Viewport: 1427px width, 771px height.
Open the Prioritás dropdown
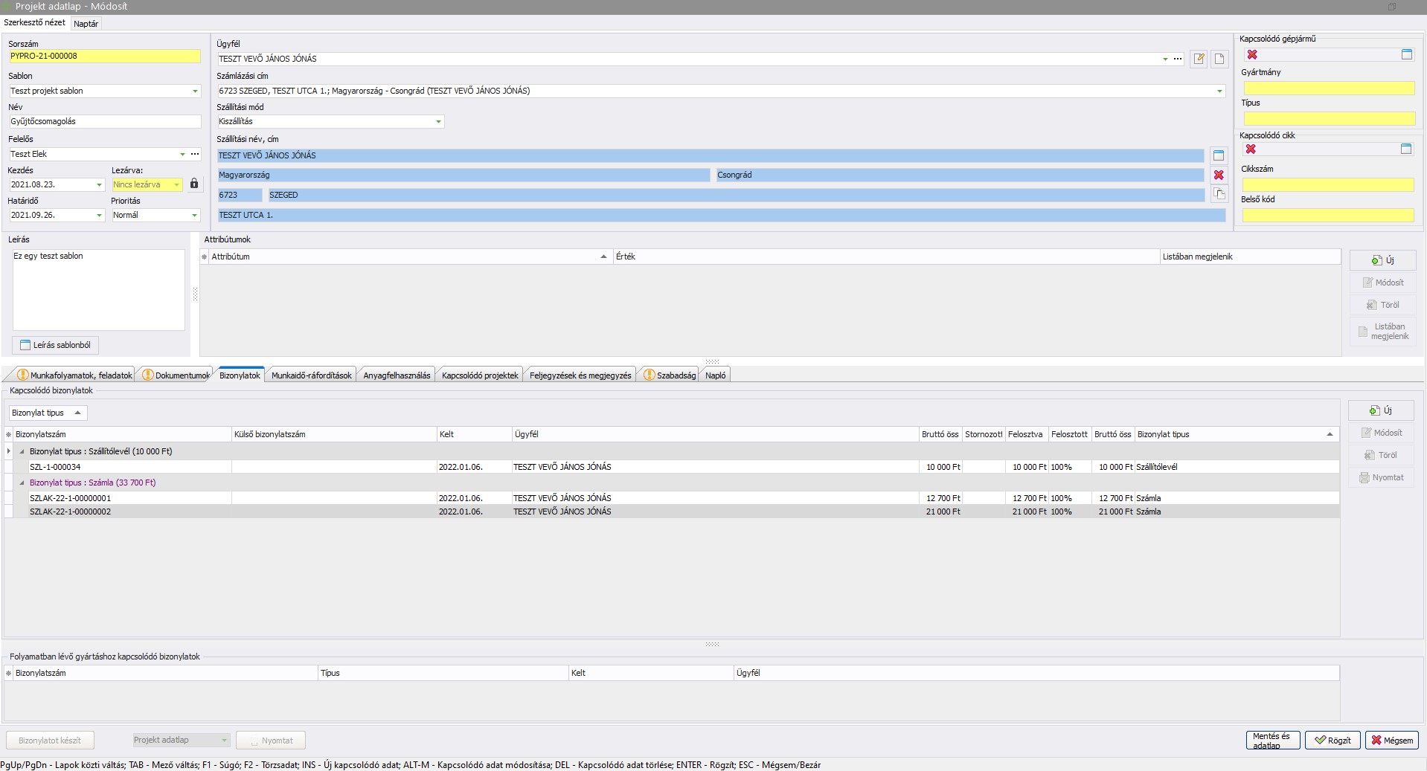click(x=194, y=216)
